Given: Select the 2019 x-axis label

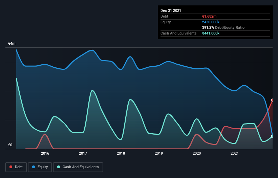Looking at the screenshot, I should point(159,153).
